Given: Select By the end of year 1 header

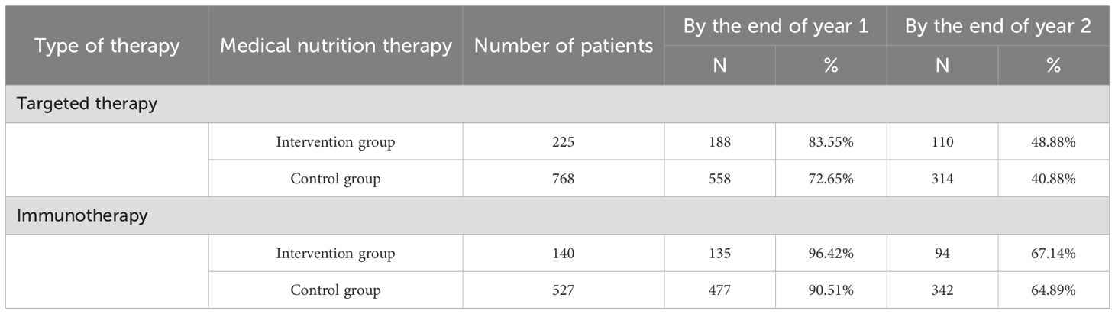Looking at the screenshot, I should [775, 26].
